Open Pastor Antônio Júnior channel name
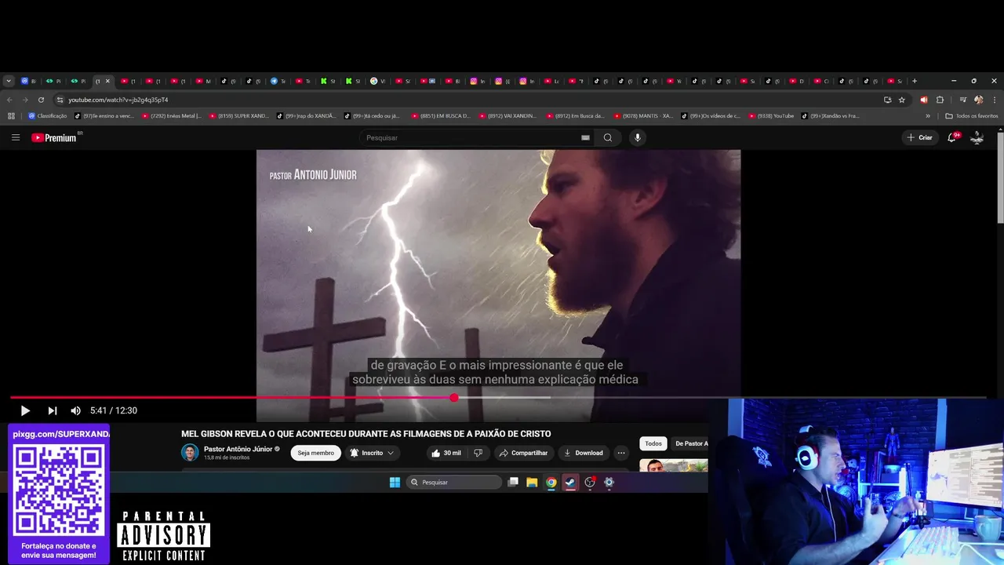Screen dimensions: 1004x565 (x=238, y=449)
